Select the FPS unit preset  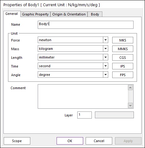click(123, 75)
